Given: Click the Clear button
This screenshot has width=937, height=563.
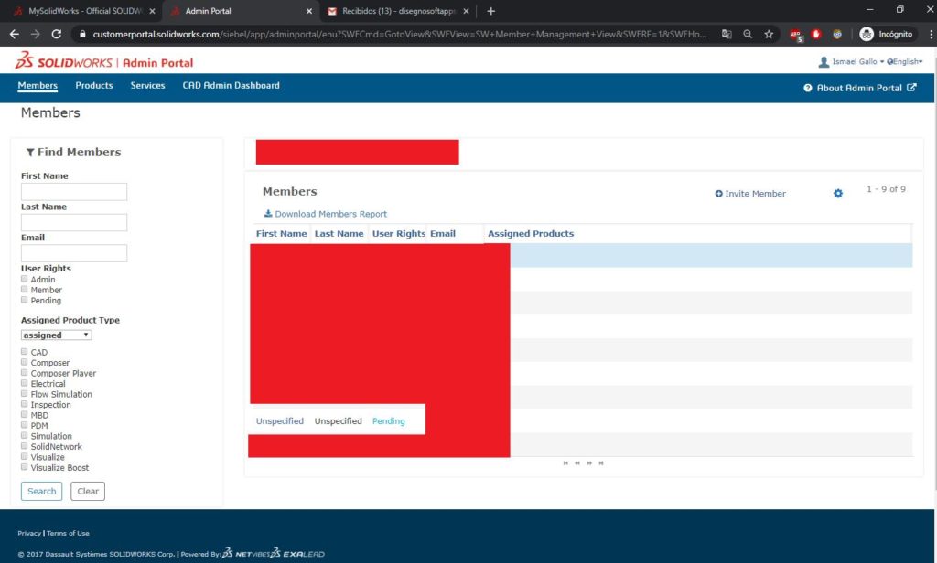Looking at the screenshot, I should (88, 491).
